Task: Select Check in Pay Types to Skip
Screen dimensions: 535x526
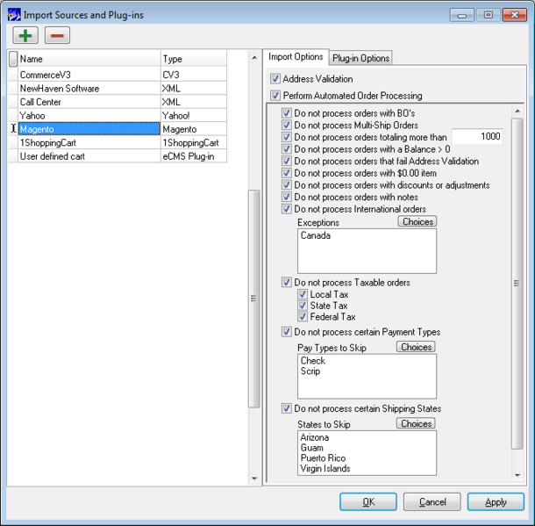Action: [313, 361]
